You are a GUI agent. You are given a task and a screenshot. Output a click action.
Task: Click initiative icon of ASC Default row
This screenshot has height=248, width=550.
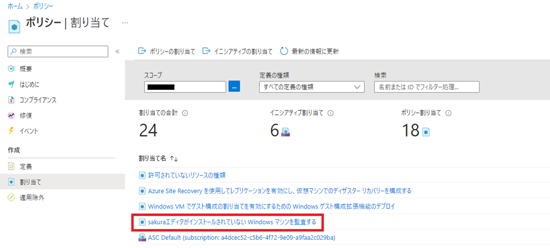(x=142, y=238)
